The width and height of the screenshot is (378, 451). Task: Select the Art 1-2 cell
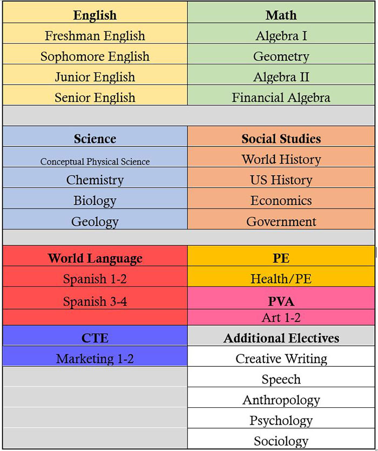tap(281, 318)
